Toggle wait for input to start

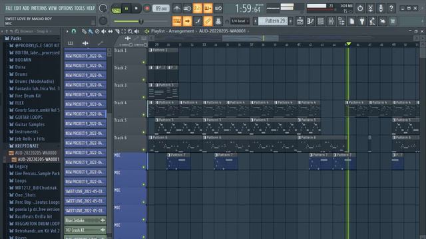(187, 9)
